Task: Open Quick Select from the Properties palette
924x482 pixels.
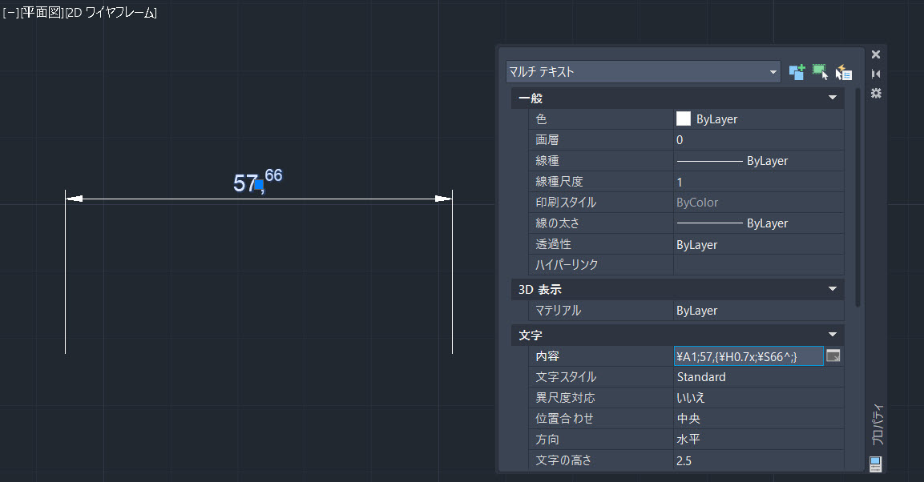Action: (x=844, y=72)
